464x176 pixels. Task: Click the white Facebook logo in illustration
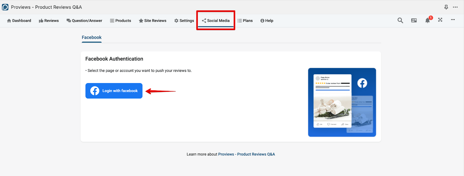(x=362, y=83)
